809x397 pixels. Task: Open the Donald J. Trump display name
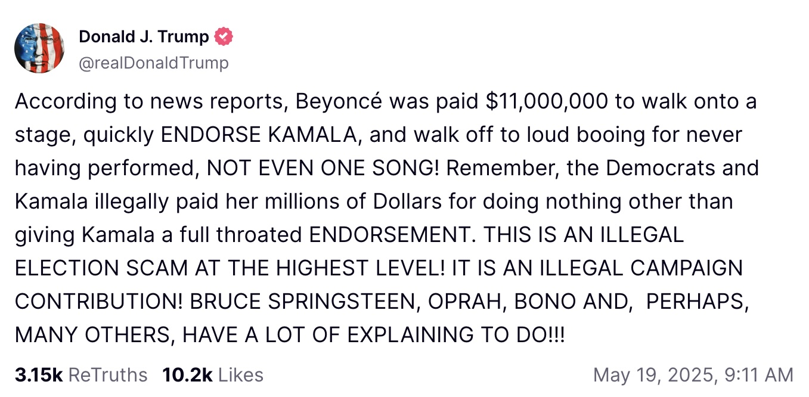[x=144, y=37]
